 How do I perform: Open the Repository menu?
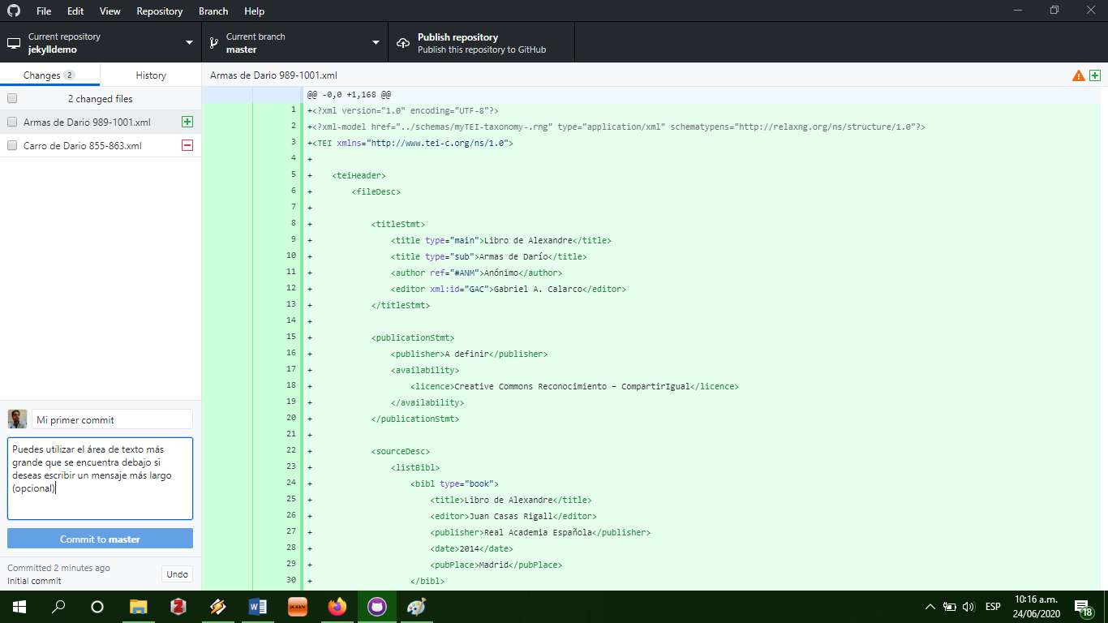[x=159, y=11]
